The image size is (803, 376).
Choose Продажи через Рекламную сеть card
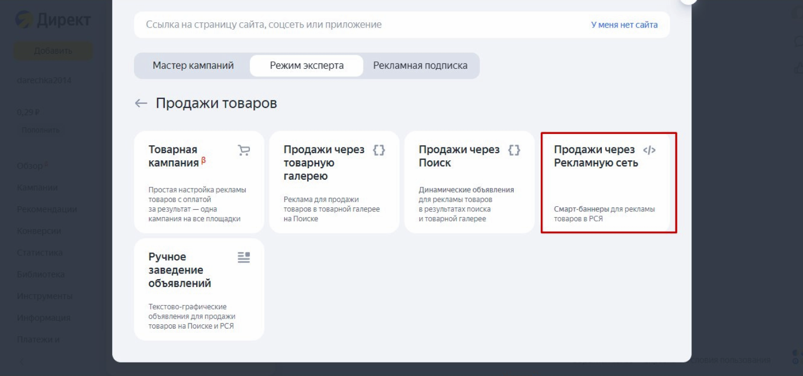605,182
